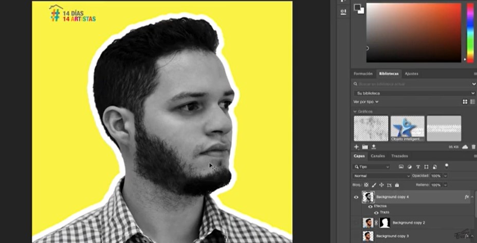The image size is (477, 243).
Task: Toggle visibility of Efectos
Action: point(370,206)
